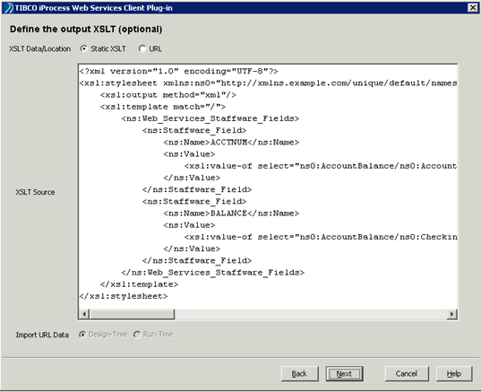The width and height of the screenshot is (481, 392).
Task: Place cursor on closing xsl:stylesheet tag
Action: [124, 296]
